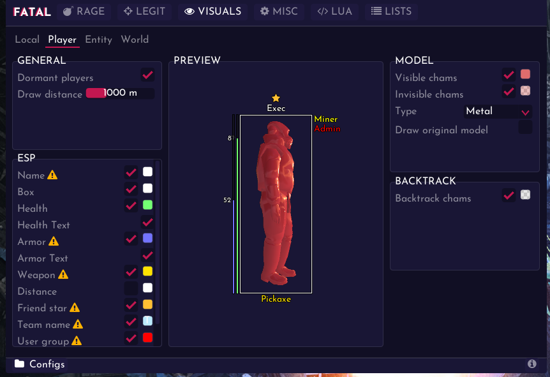This screenshot has height=377, width=550.
Task: Click the Miner team label in preview
Action: (x=326, y=119)
